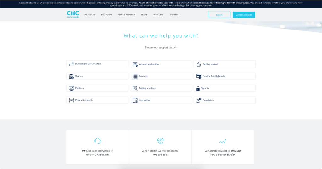Open the Platform navigation menu

[106, 15]
